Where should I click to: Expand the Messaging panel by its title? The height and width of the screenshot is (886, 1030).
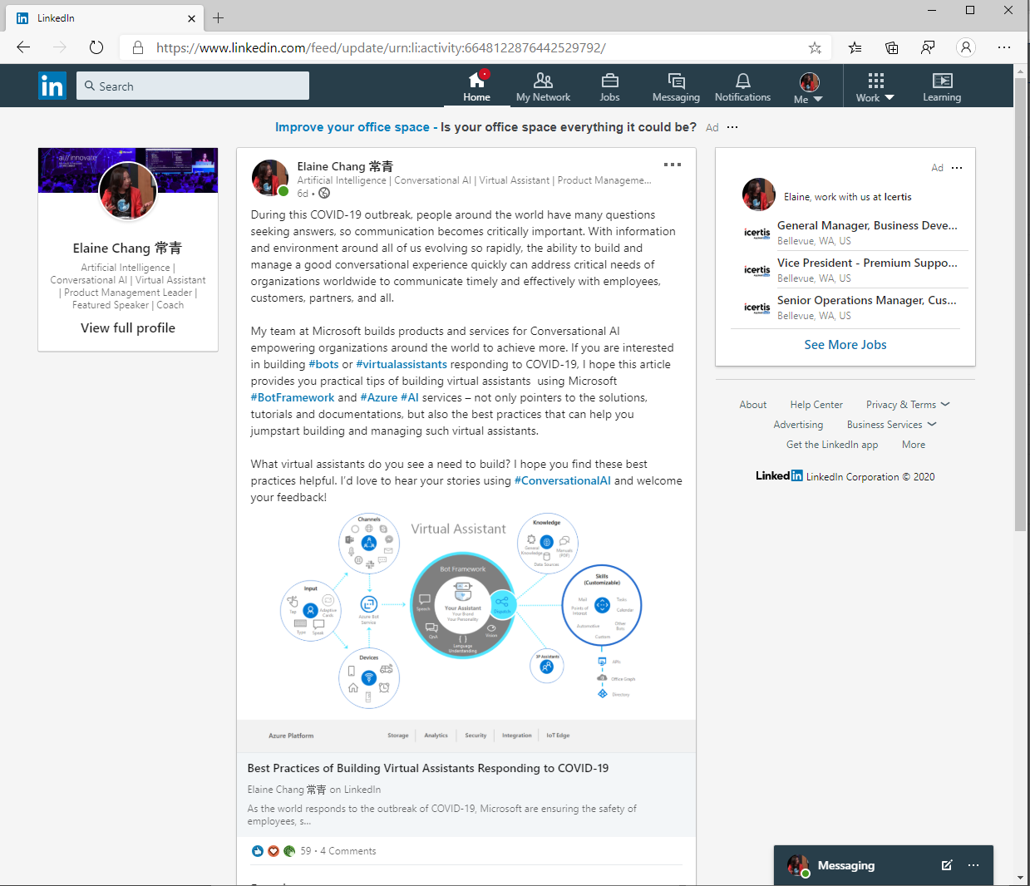[846, 865]
